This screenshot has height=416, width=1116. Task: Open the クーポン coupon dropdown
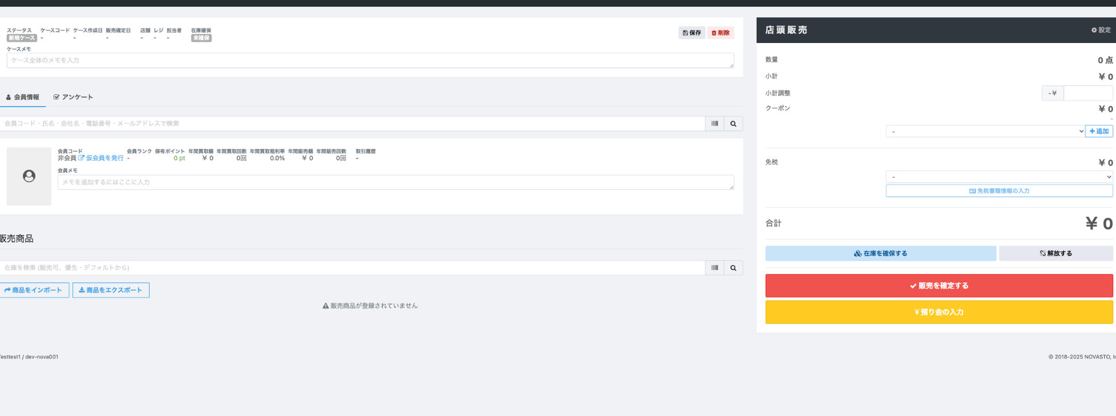pos(985,131)
